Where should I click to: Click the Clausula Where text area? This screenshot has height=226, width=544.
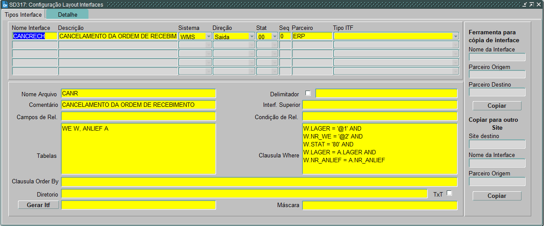click(380, 149)
